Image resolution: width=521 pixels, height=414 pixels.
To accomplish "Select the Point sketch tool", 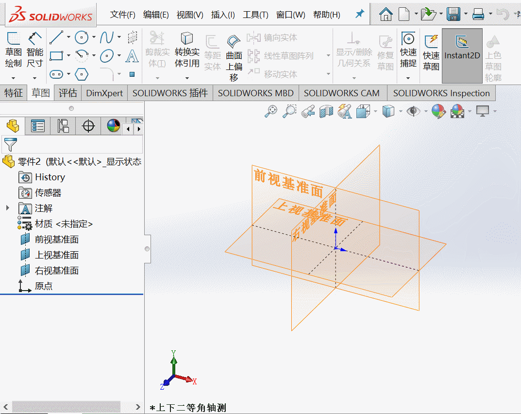I will pyautogui.click(x=132, y=74).
